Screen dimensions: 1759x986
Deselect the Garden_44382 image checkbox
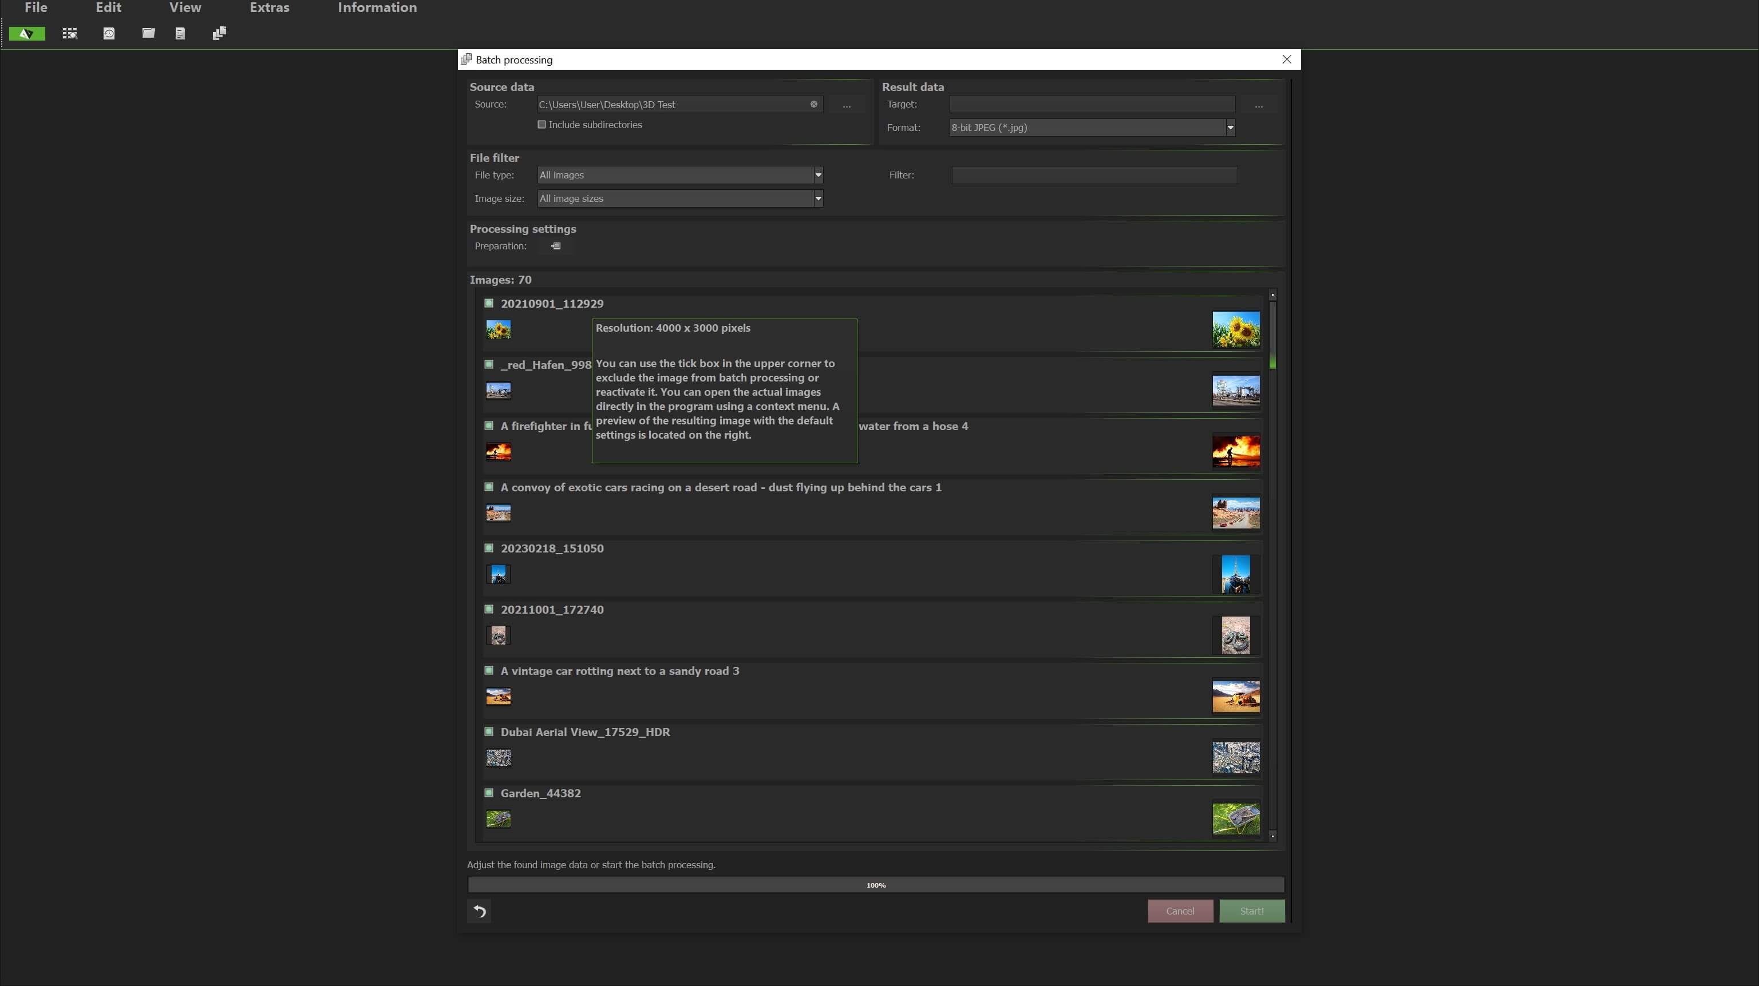click(488, 793)
